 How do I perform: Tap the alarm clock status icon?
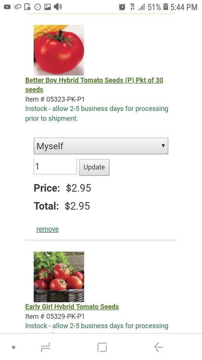(x=122, y=7)
